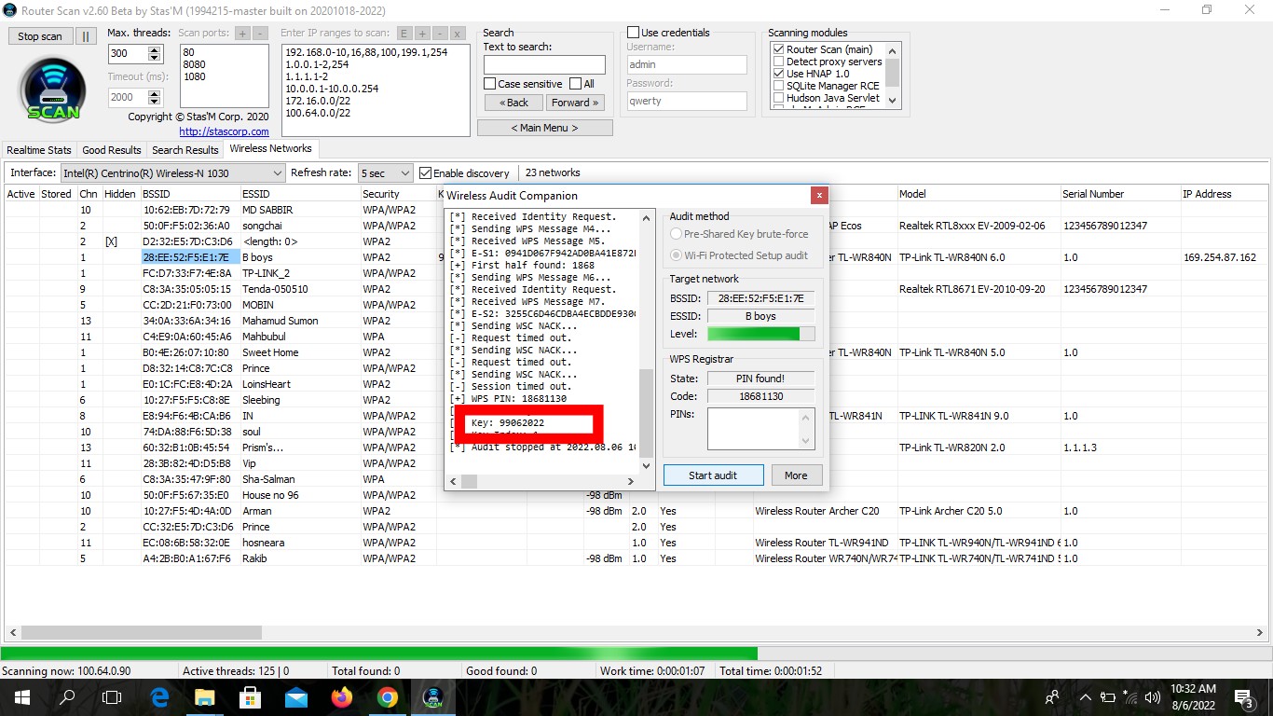Click Start audit button

[x=713, y=475]
